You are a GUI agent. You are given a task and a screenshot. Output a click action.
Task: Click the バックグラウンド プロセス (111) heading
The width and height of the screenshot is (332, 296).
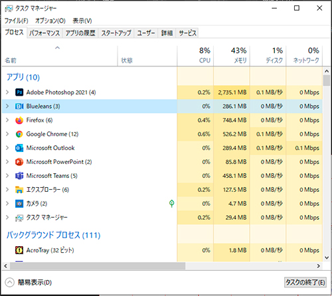point(53,235)
